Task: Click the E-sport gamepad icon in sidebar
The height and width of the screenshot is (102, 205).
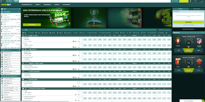Action: pos(2,73)
